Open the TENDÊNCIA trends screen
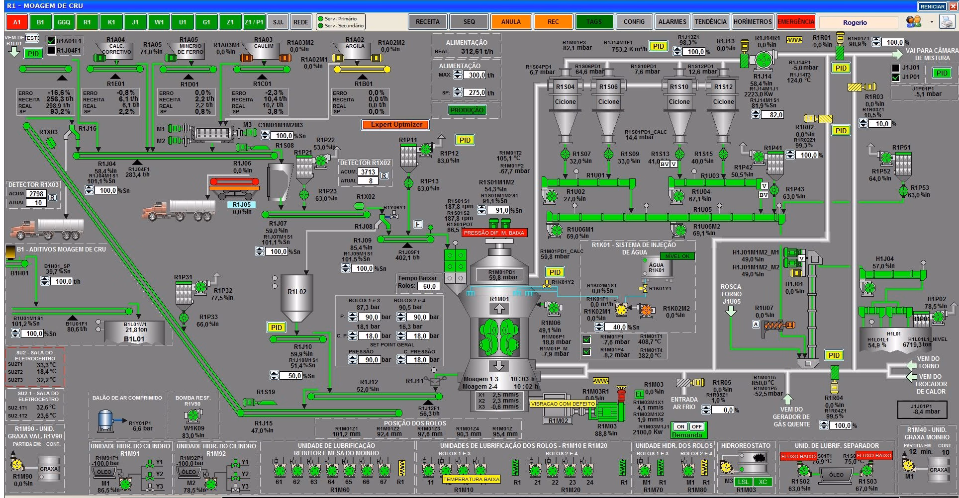The height and width of the screenshot is (498, 959). click(710, 22)
